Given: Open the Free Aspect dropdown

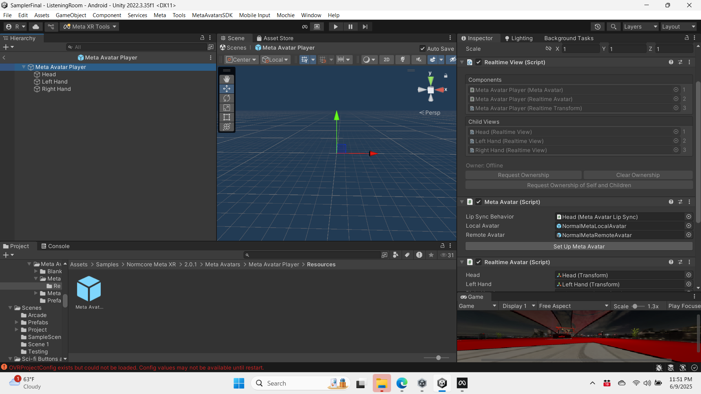Looking at the screenshot, I should [574, 306].
